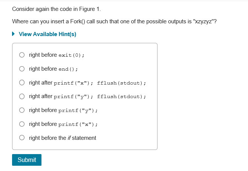Click fflush(stdout); text in the printf("y") option
The image size is (248, 171).
tap(121, 97)
